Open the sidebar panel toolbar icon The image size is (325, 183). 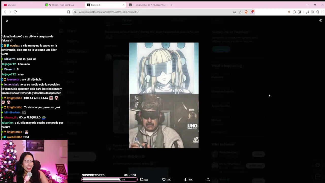click(x=299, y=12)
